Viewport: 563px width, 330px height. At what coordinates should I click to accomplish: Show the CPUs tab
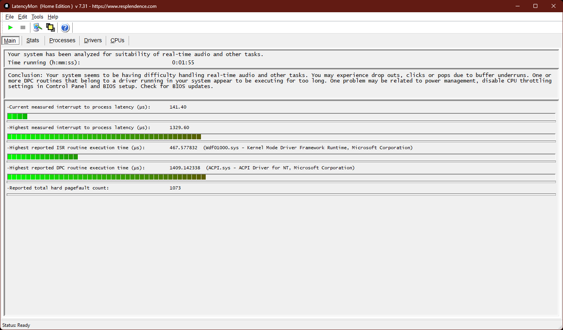tap(117, 40)
